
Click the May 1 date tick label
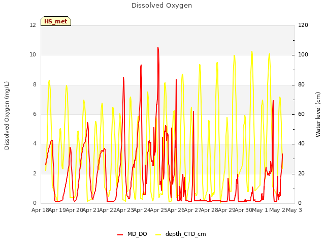click(260, 210)
